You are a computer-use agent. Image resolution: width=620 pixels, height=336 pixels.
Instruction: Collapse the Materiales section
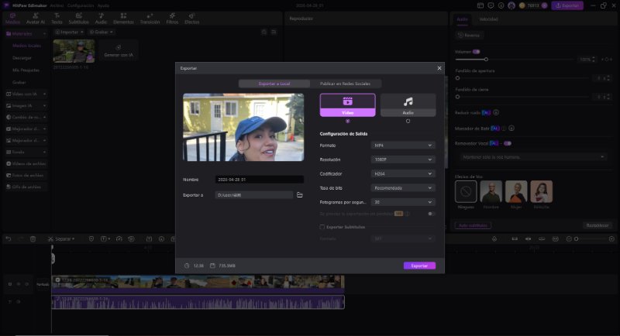pyautogui.click(x=44, y=34)
